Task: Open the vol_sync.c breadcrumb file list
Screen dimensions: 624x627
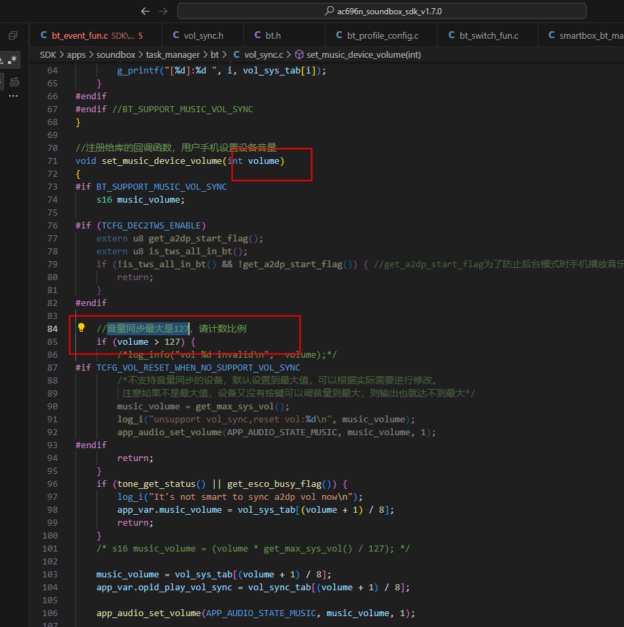Action: (x=258, y=55)
